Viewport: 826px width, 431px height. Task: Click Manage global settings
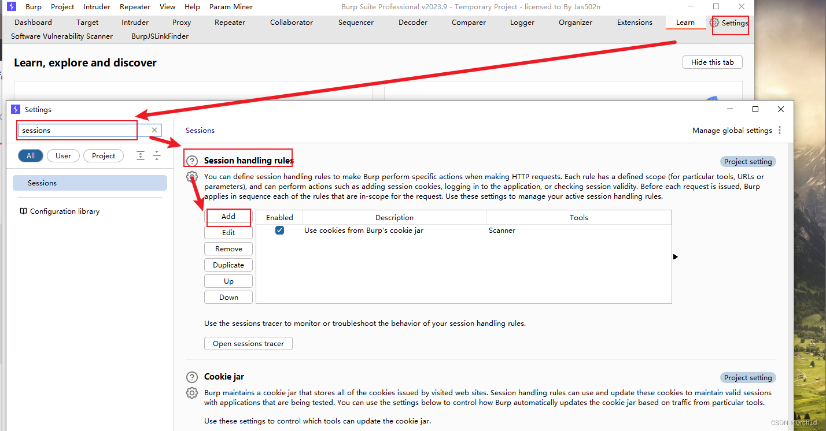coord(732,131)
